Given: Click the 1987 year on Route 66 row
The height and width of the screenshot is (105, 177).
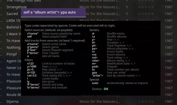Looking at the screenshot, I should click(x=169, y=95).
